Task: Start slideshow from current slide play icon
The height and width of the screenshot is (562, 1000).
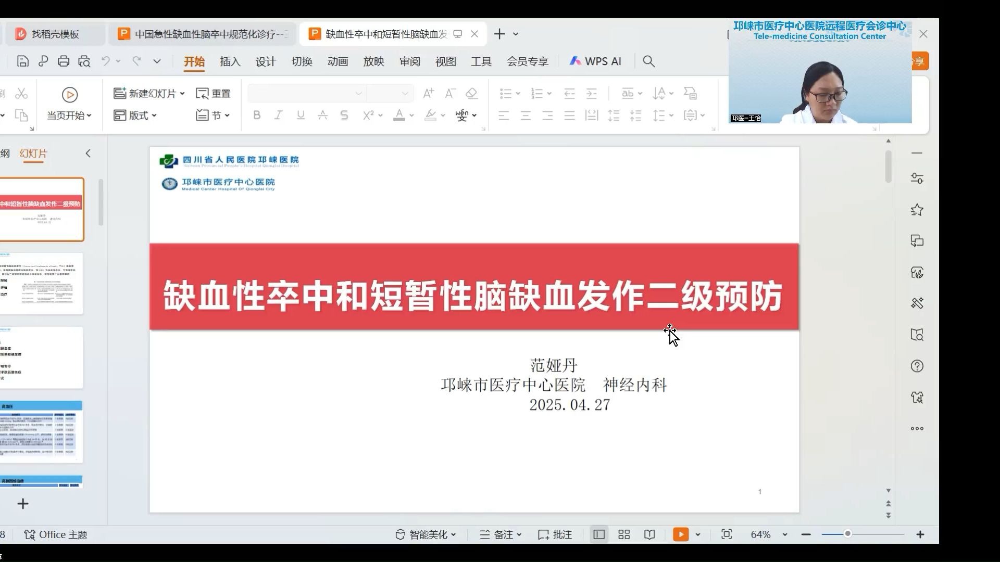Action: click(70, 95)
